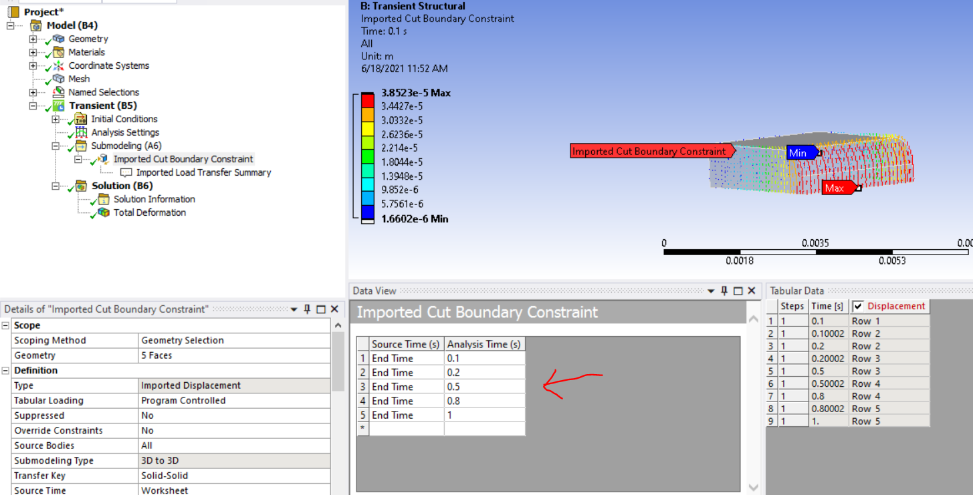This screenshot has width=973, height=495.
Task: Expand the Materials tree node
Action: (33, 52)
